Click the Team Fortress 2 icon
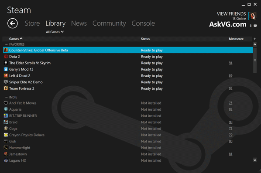The image size is (261, 173). click(6, 88)
